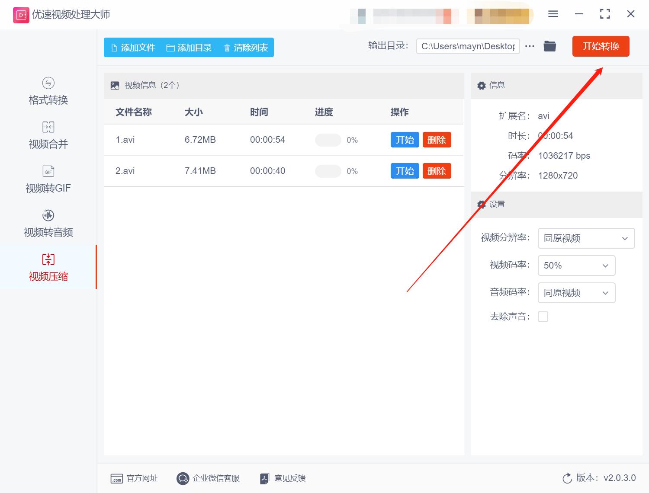Click the ... output path options button
The image size is (649, 493).
pos(530,46)
